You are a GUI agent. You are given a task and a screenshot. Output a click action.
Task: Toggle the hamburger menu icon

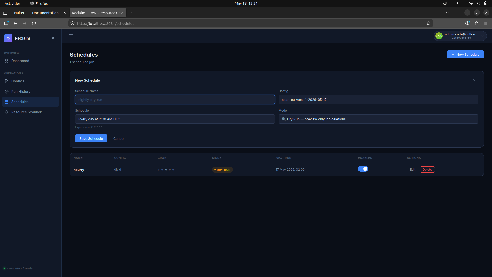71,36
